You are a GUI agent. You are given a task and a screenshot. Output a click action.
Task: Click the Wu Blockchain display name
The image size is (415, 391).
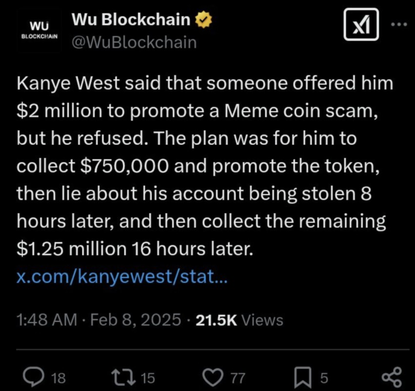[131, 20]
